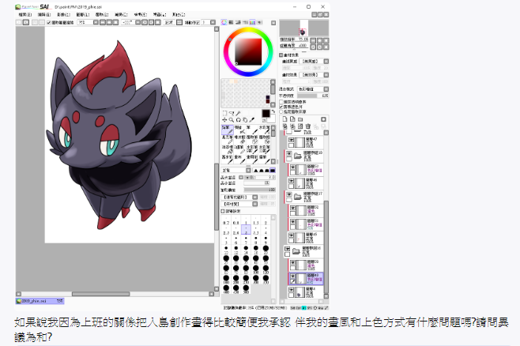Hide layer 46 with its eye icon

click(291, 181)
